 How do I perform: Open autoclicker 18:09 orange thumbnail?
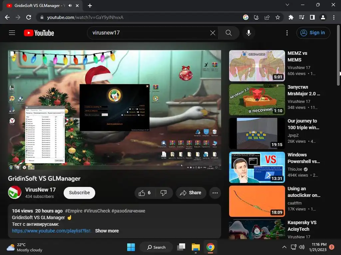tap(257, 201)
